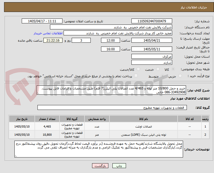
Task: Click the buyer notes resize handle
Action: pyautogui.click(x=16, y=156)
